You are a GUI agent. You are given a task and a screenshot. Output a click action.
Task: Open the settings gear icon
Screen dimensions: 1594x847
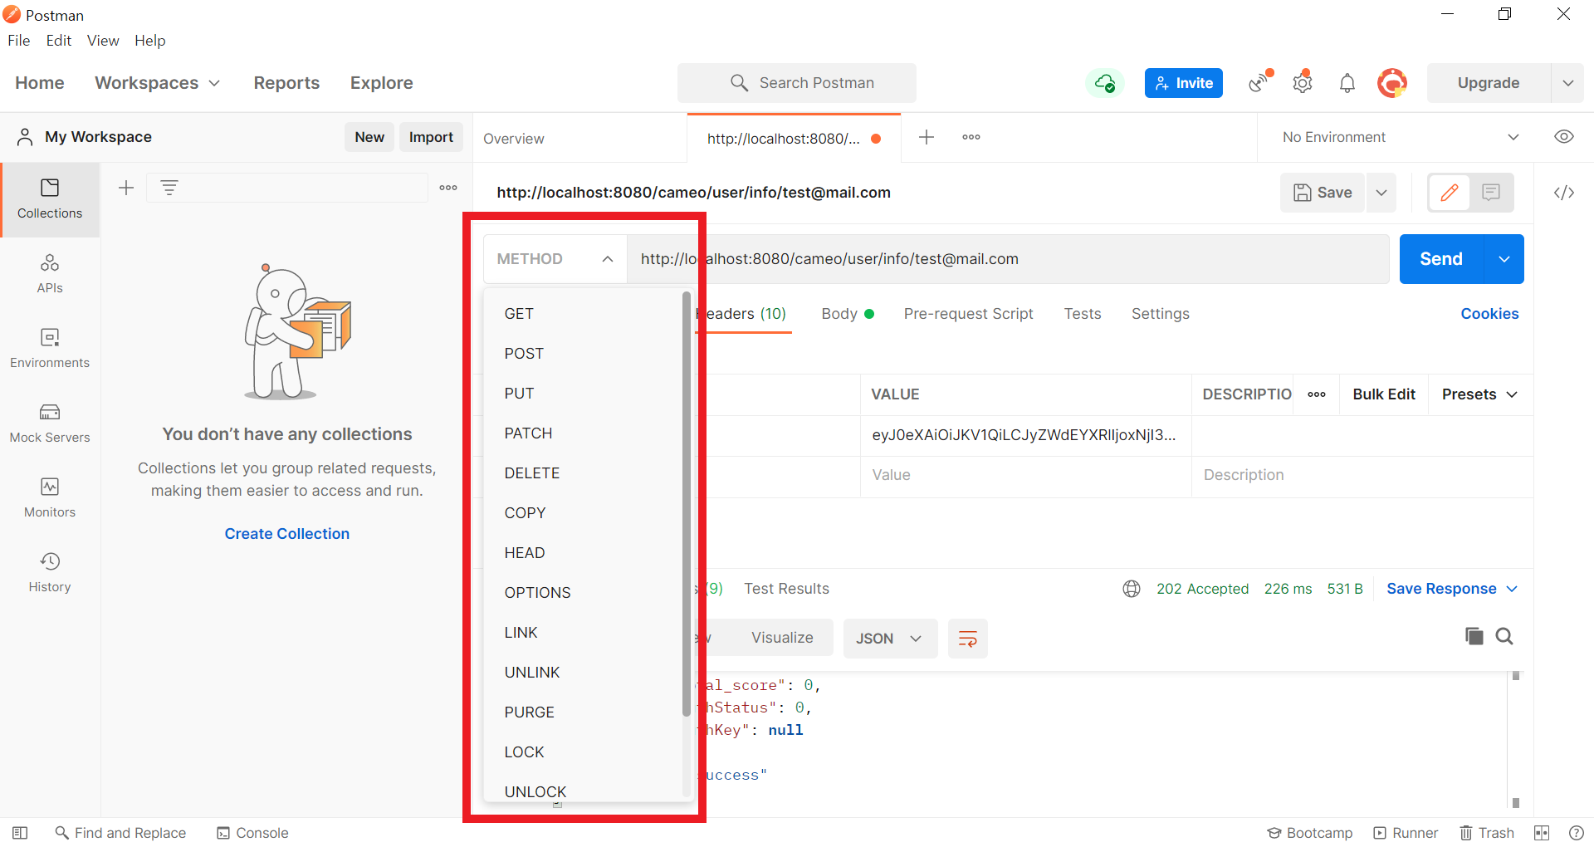[1303, 82]
